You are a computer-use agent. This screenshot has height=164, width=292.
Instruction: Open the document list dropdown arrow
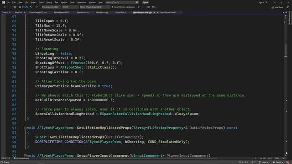[284, 12]
